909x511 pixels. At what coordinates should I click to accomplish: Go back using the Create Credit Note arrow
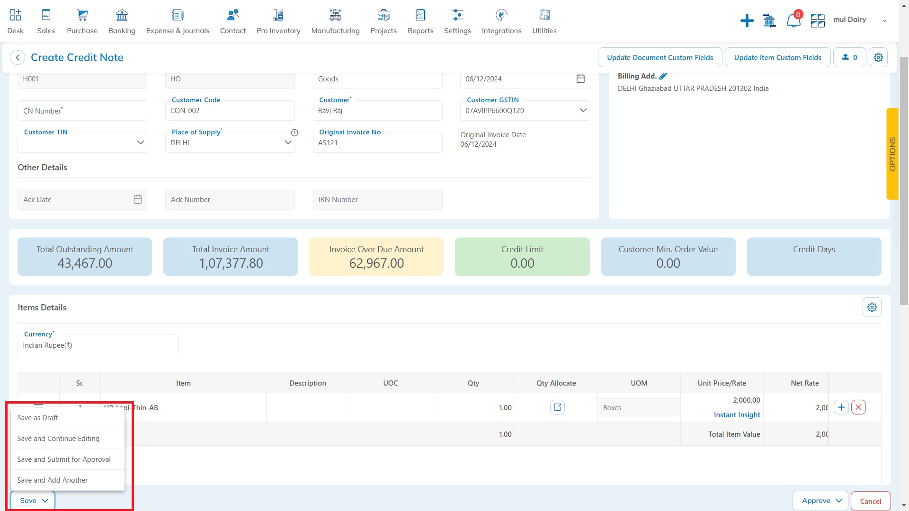pos(18,57)
